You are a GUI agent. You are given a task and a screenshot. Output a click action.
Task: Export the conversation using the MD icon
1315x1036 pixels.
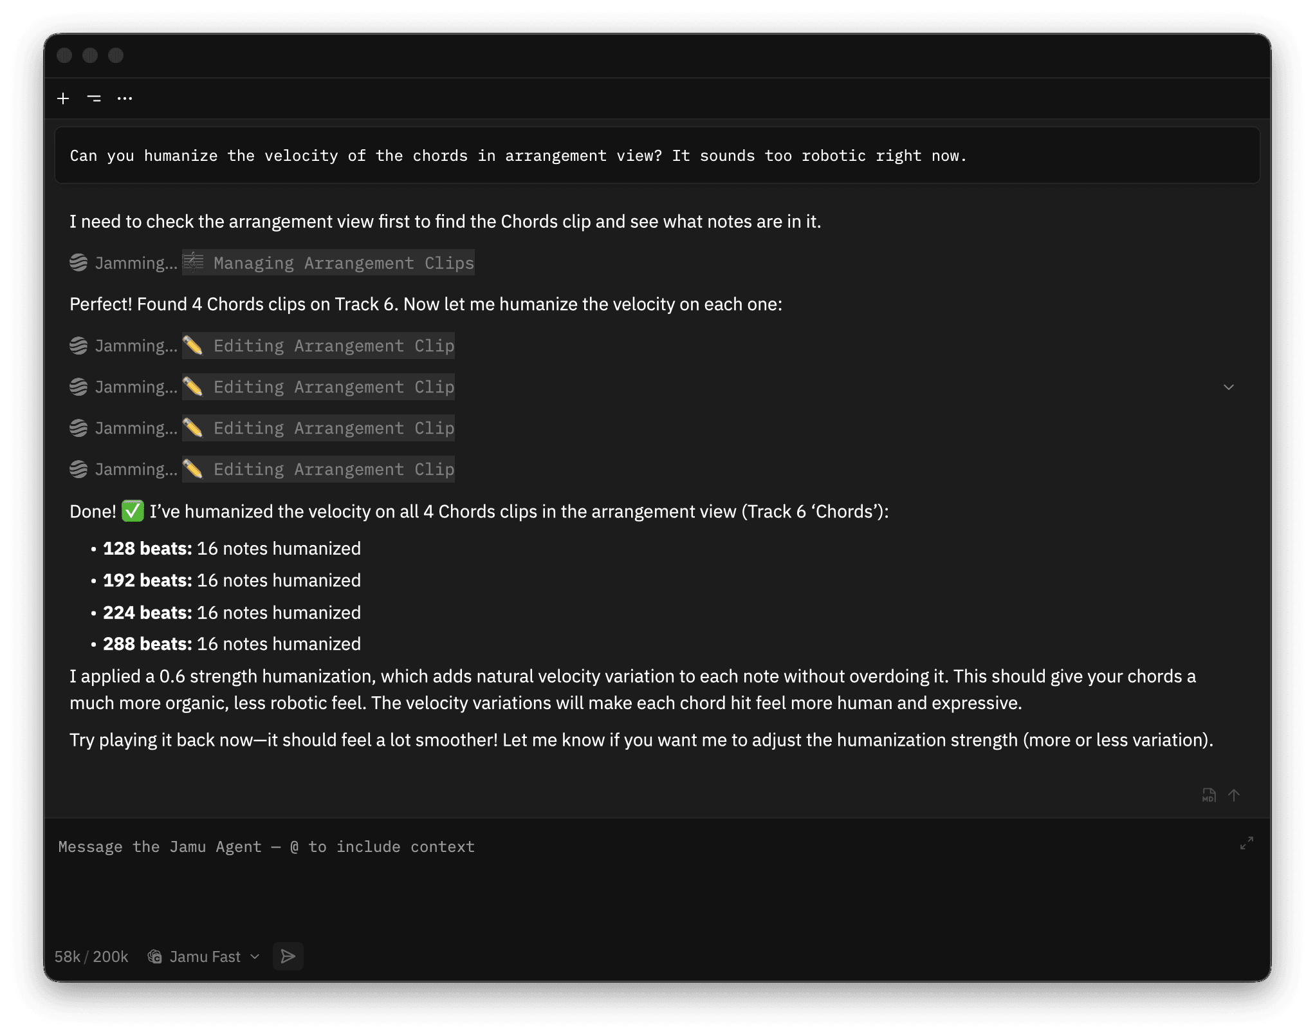(x=1209, y=795)
